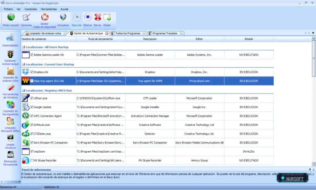Open the tab list dropdown arrow
Screen dimensions: 316x190
(313, 33)
